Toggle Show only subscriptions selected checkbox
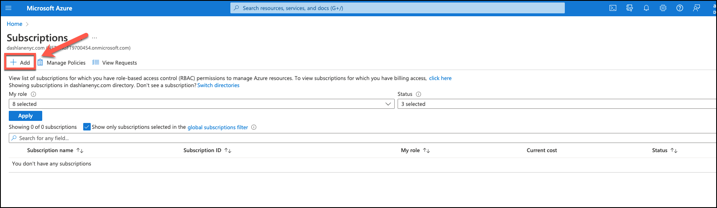The image size is (717, 208). (x=87, y=127)
